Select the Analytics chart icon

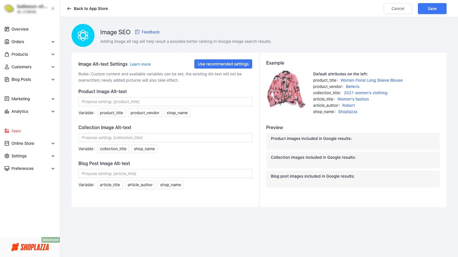click(7, 111)
